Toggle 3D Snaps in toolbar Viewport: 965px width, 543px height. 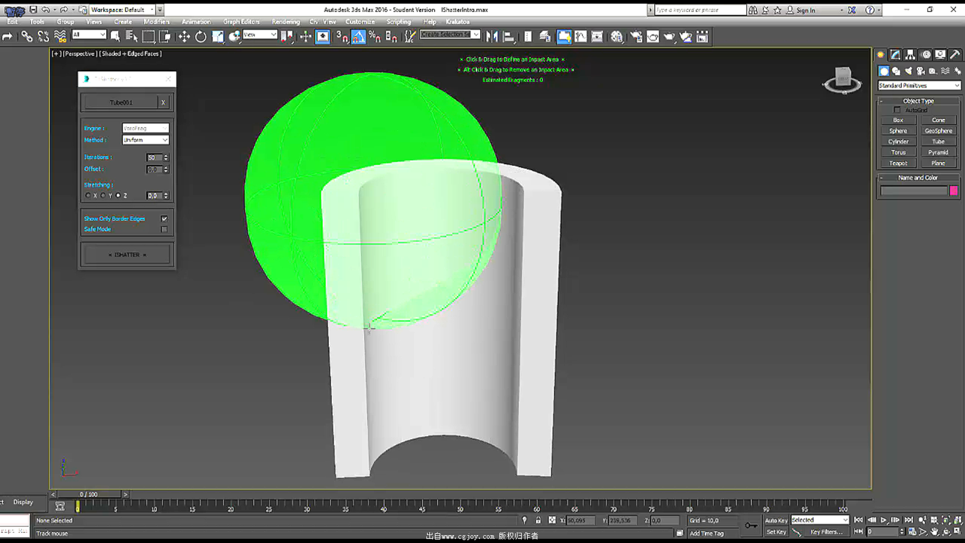point(341,37)
